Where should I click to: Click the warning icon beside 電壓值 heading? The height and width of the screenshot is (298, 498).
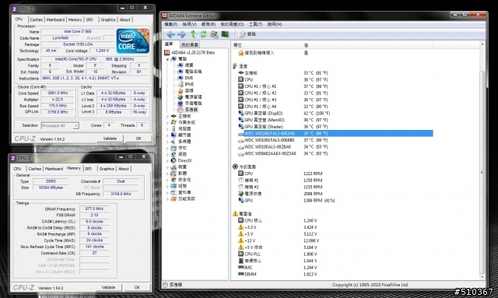point(235,213)
